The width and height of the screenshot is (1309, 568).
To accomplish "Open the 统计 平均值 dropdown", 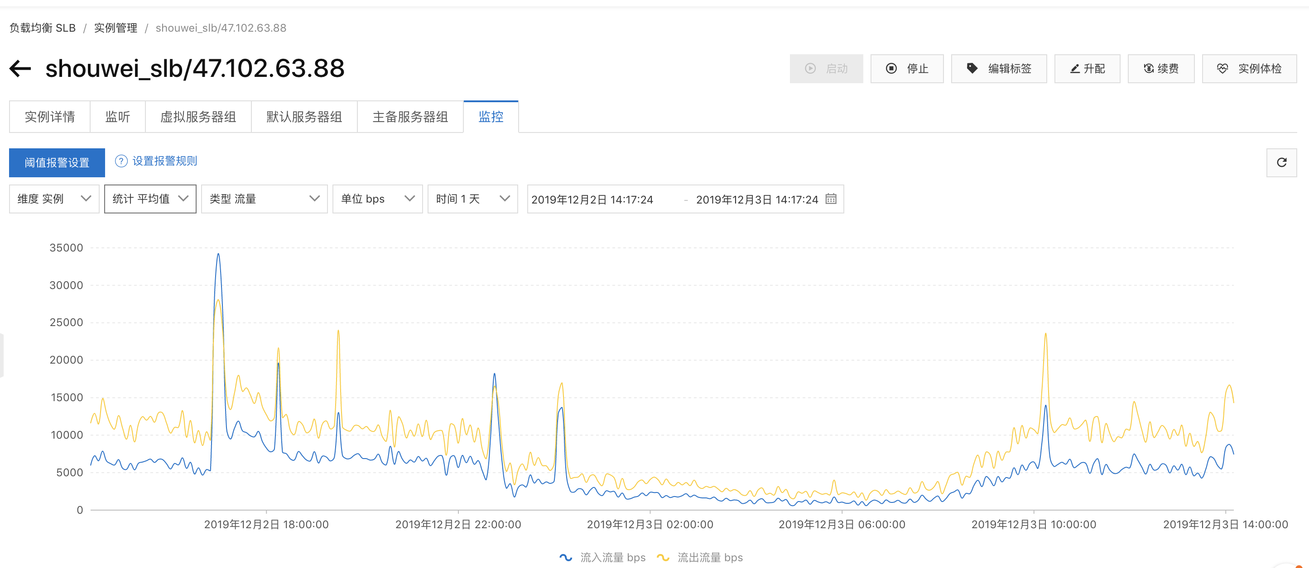I will 150,199.
